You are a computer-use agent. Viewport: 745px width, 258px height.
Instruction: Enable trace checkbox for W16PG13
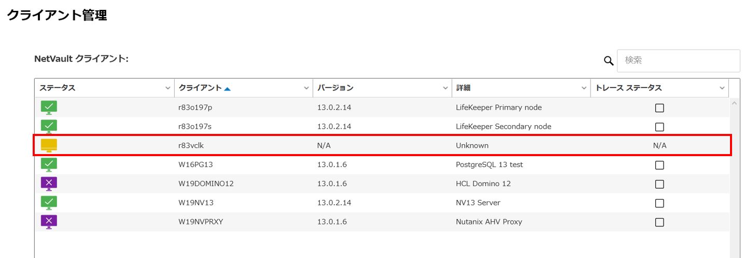[x=659, y=165]
